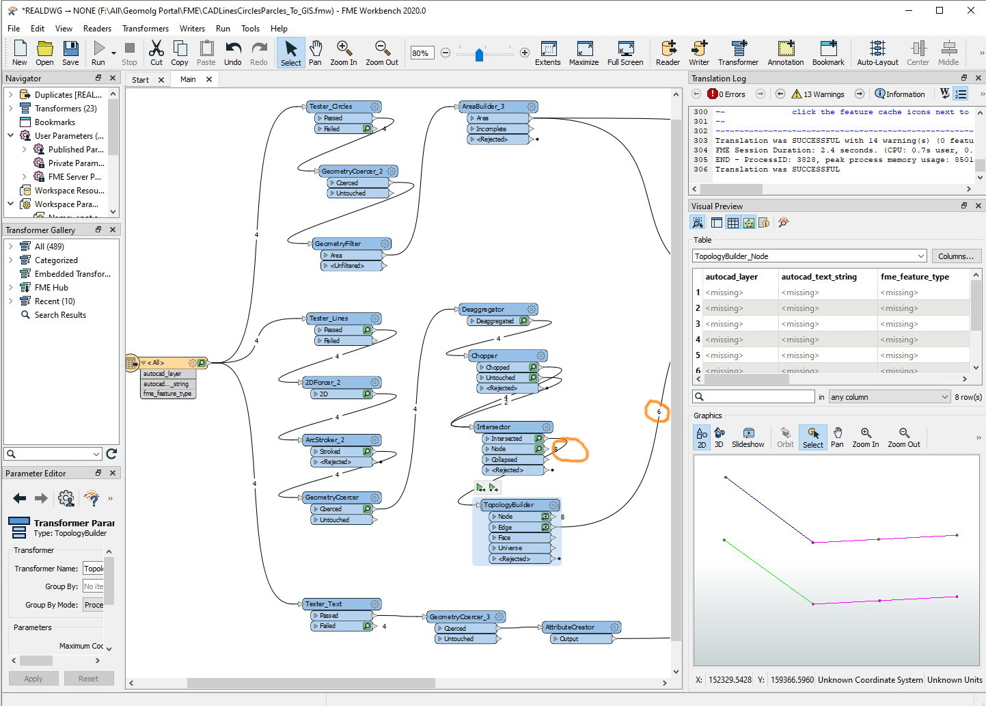This screenshot has width=986, height=706.
Task: Apply Auto-Layout to the workspace
Action: [877, 53]
